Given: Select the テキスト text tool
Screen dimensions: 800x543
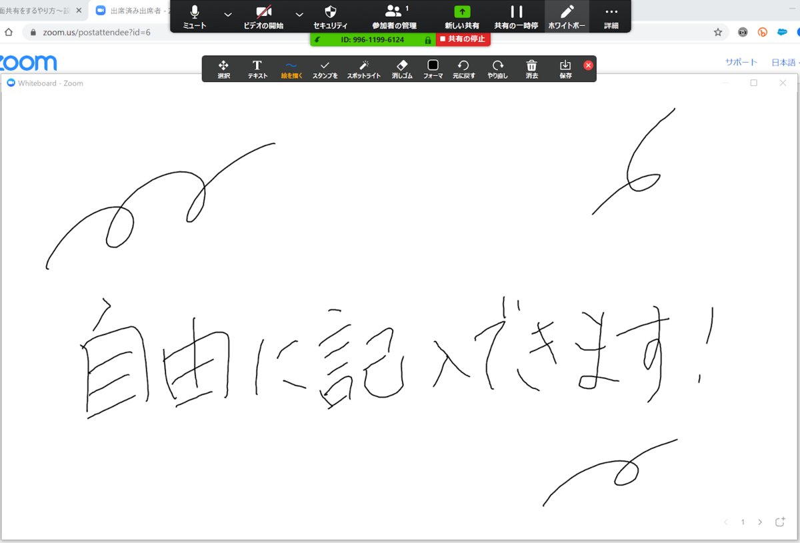Looking at the screenshot, I should (x=257, y=69).
